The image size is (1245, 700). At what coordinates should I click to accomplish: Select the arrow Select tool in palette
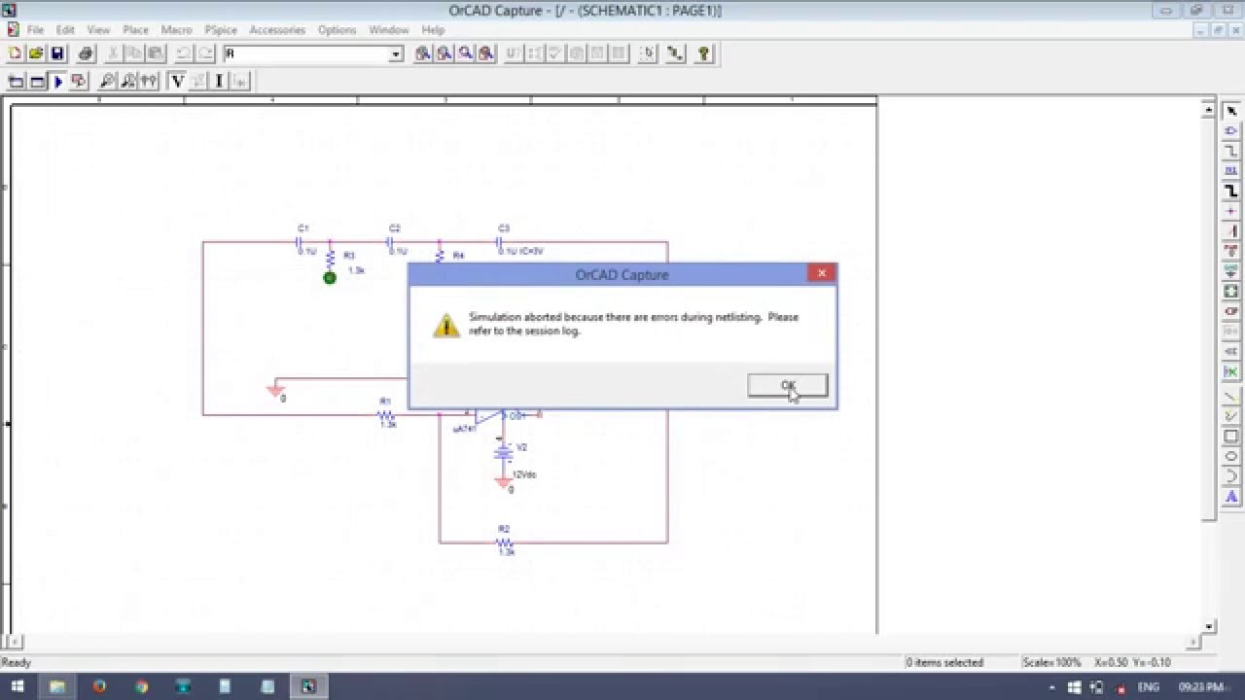(1231, 111)
